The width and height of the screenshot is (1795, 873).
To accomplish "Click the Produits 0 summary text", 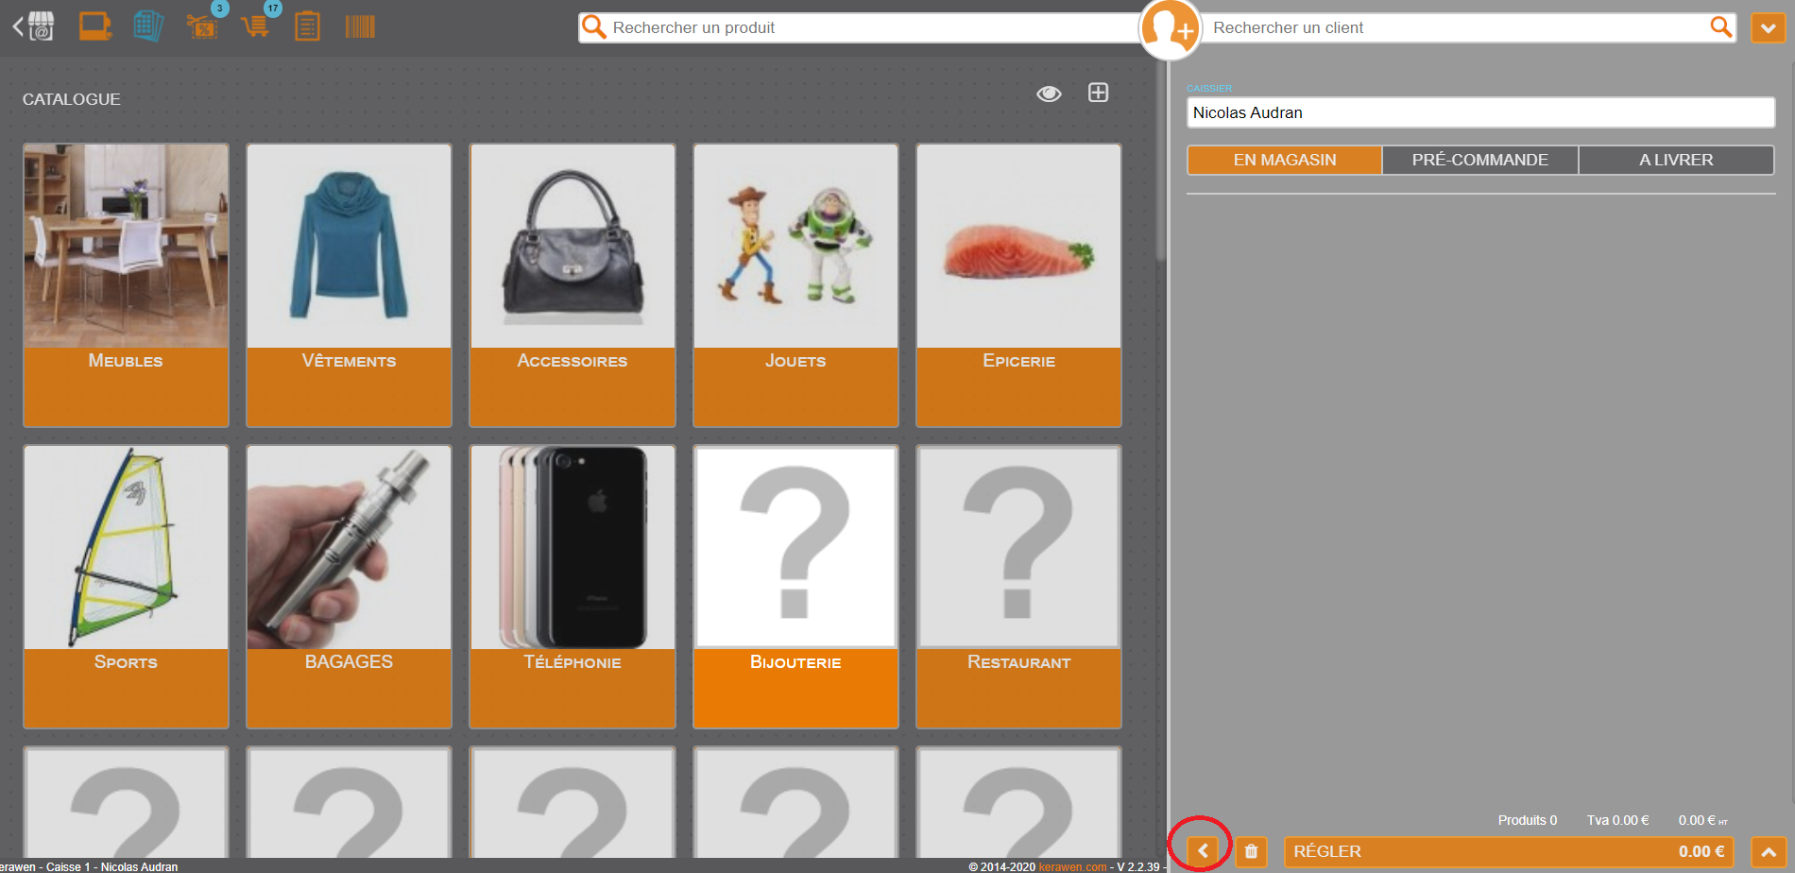I will pos(1527,820).
